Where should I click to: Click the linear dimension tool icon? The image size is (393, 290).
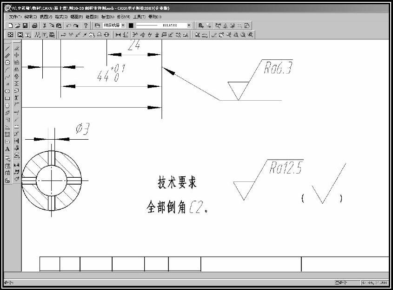click(118, 35)
